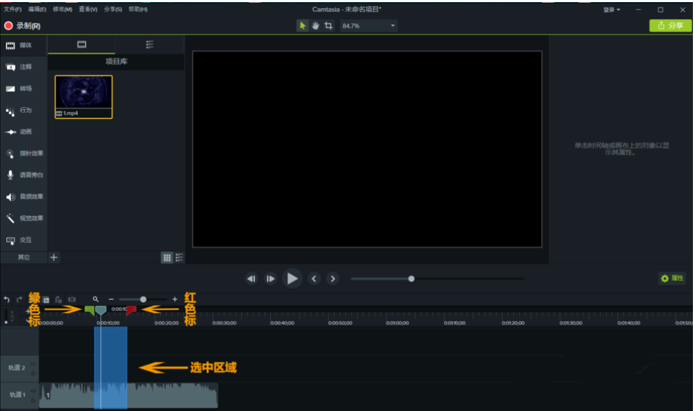Click the 项目库 header label
Screen dimensions: 695x411
point(116,61)
